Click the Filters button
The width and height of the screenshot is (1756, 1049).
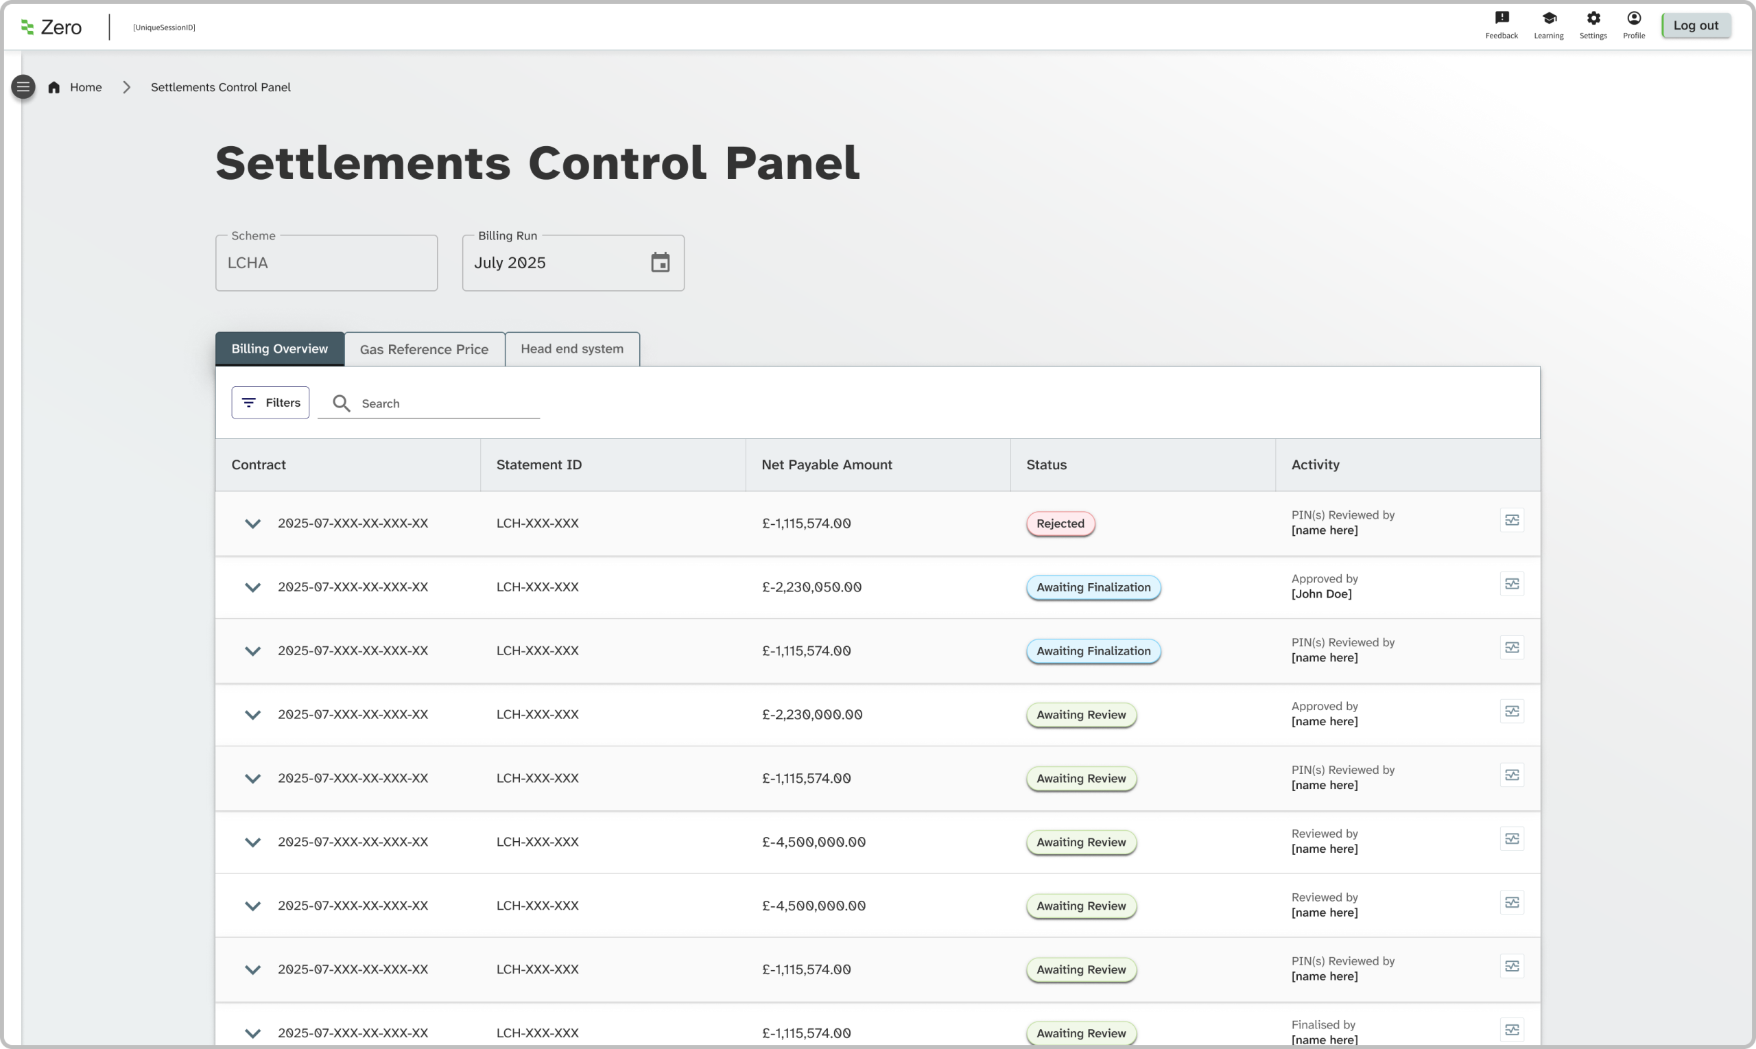[x=270, y=403]
